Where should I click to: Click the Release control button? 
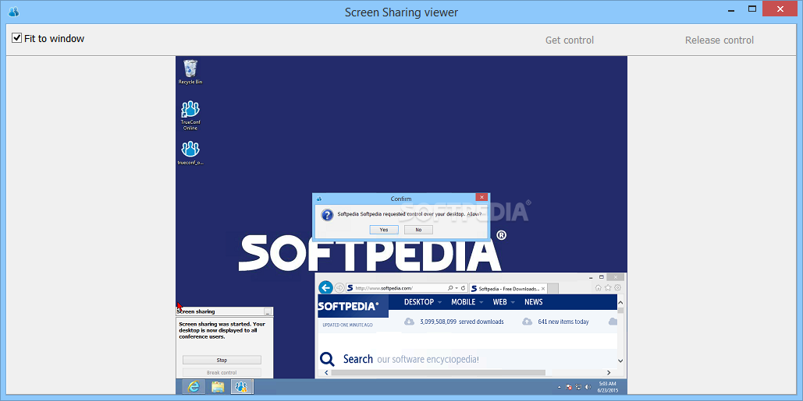719,40
